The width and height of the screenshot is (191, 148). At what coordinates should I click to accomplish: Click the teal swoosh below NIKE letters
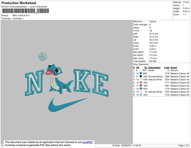[x=68, y=105]
